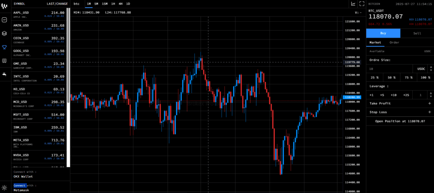Select MSFT_USD in symbol list
Viewport: 434px width, 193px height.
(x=39, y=116)
